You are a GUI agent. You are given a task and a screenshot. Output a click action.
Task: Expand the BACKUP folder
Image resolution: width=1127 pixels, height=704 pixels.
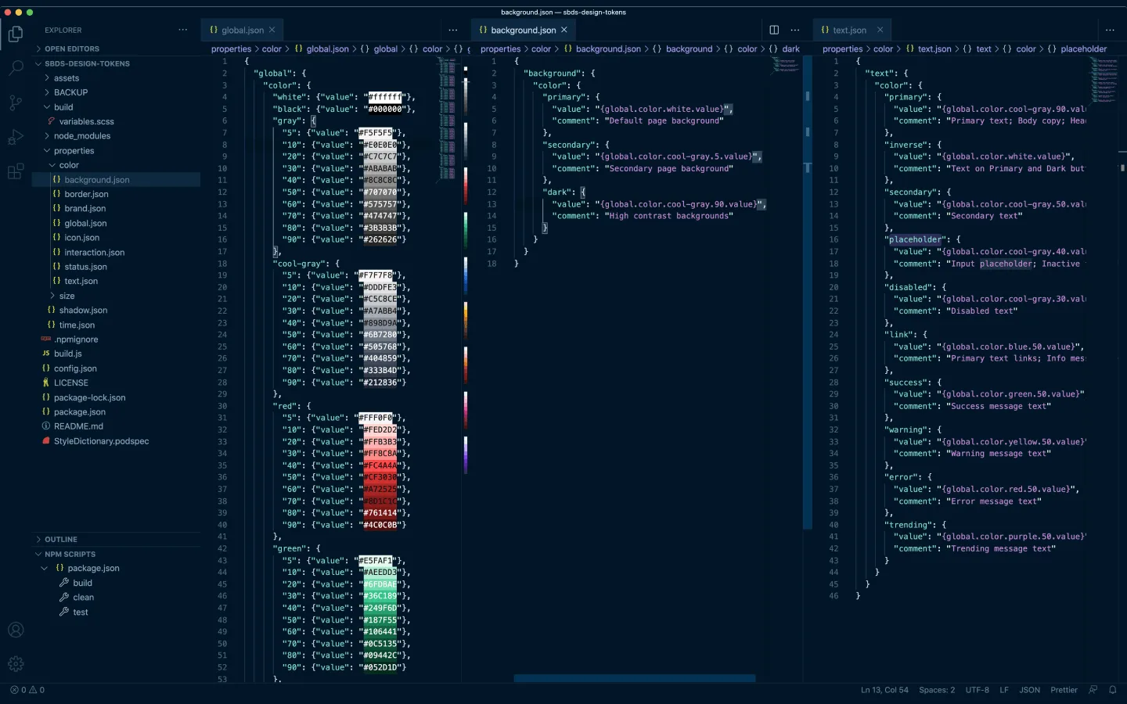click(x=70, y=92)
